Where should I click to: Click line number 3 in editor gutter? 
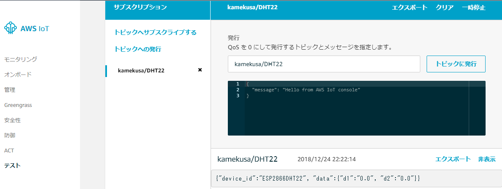238,96
